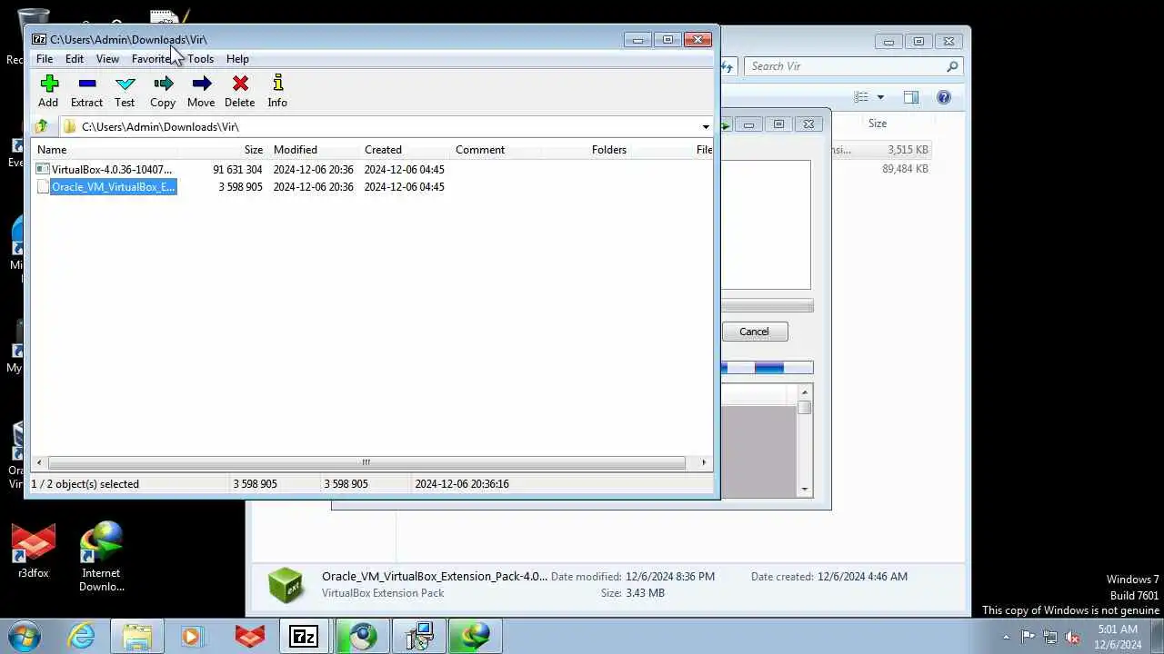Click right arrow of 7-Zip horizontal scrollbar
Screen dimensions: 1164x654
point(704,462)
